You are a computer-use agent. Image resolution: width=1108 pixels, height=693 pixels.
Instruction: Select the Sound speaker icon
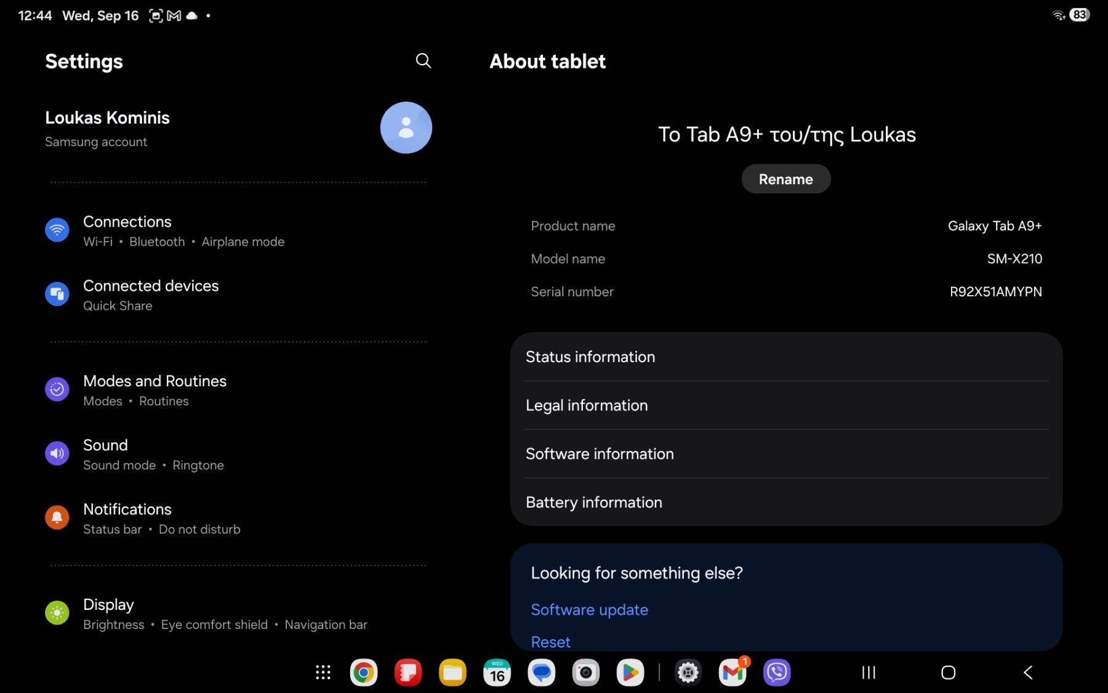pos(57,453)
